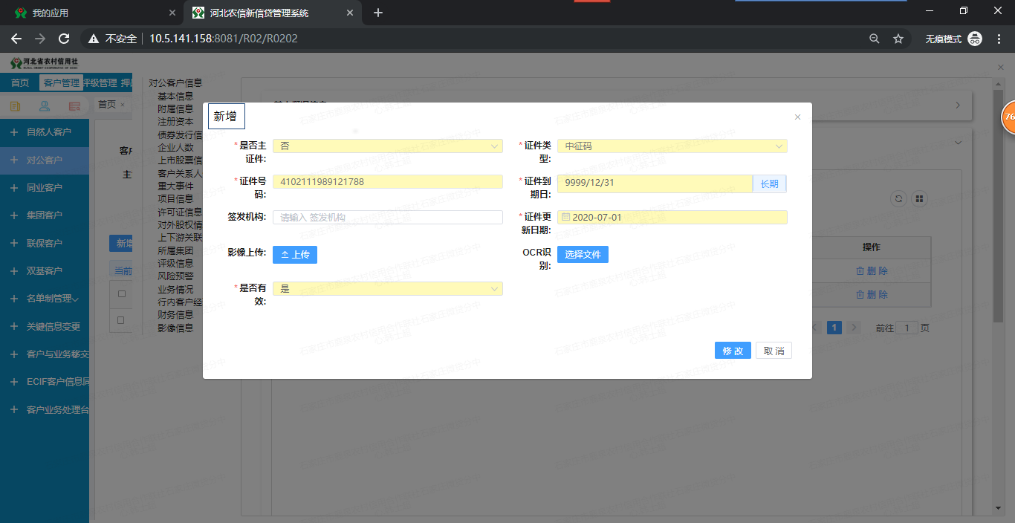Tick the first table row checkbox
Viewport: 1015px width, 523px height.
(122, 294)
